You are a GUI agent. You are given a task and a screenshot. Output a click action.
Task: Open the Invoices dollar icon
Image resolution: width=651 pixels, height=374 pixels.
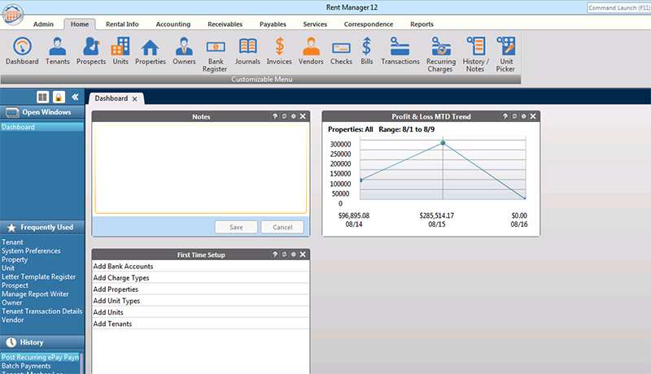pyautogui.click(x=279, y=51)
